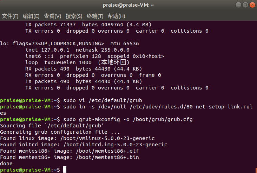Open the 编辑(E) menu

pos(31,16)
